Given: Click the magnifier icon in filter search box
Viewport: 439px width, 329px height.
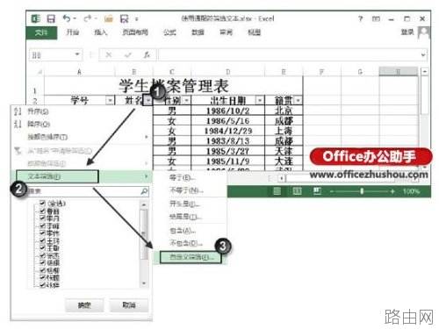Looking at the screenshot, I should 144,191.
